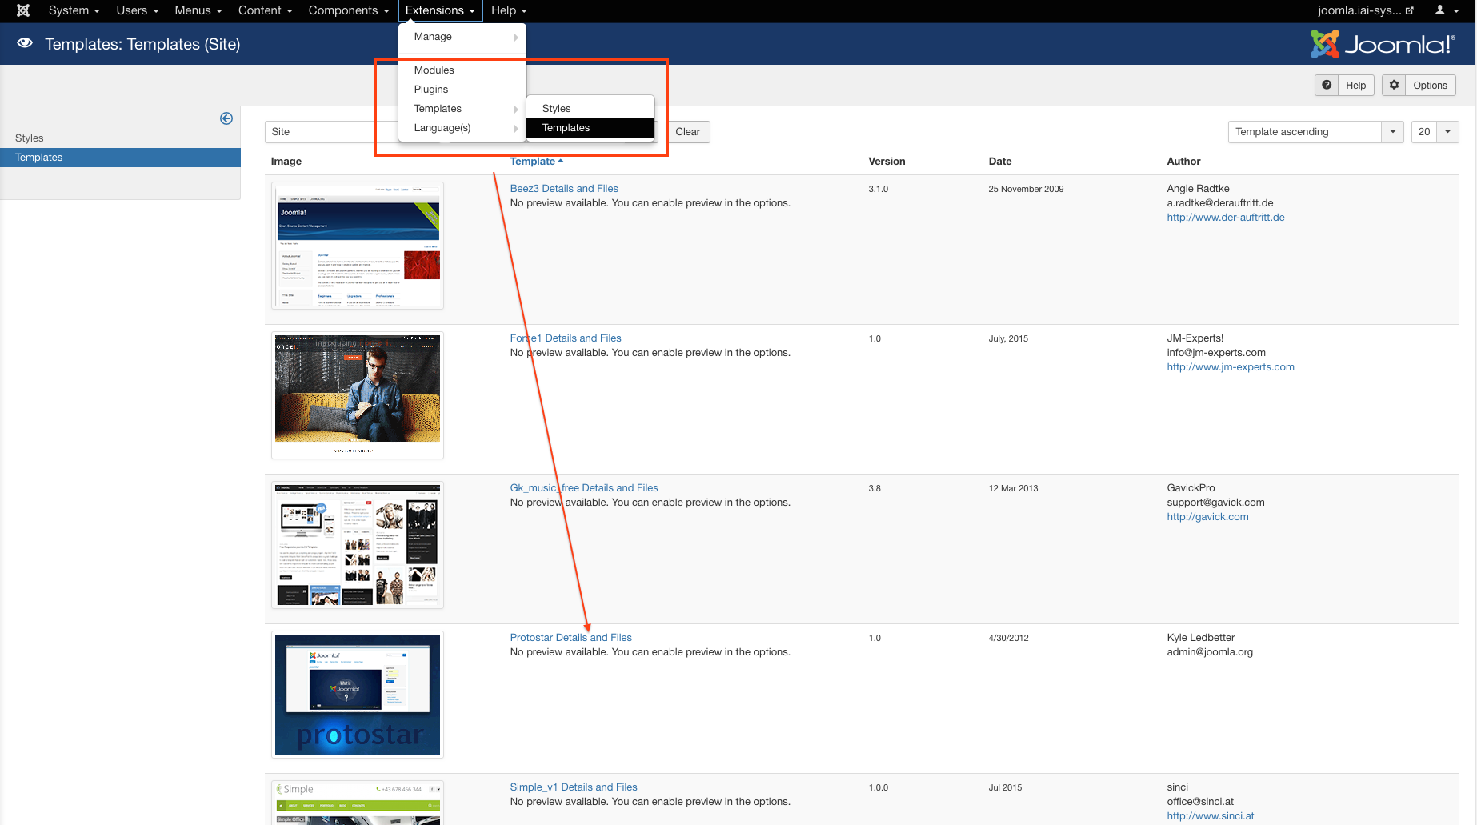1477x825 pixels.
Task: Open Protostar Details and Files
Action: pyautogui.click(x=571, y=638)
